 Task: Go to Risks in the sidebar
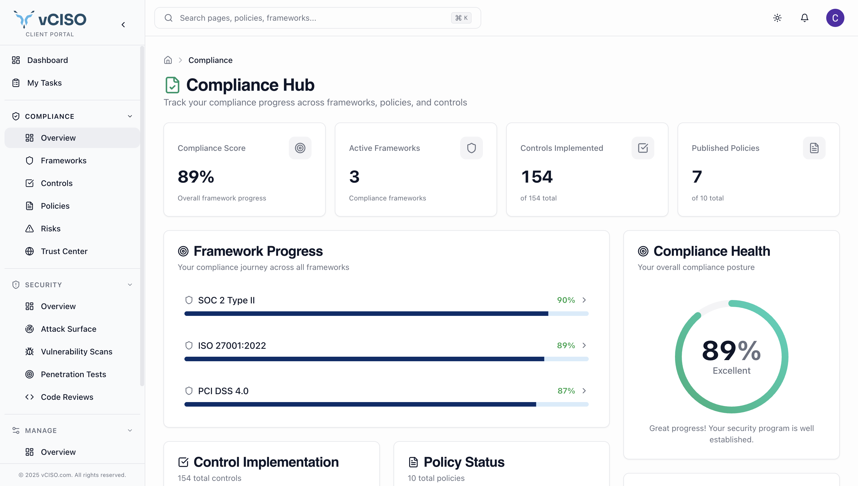click(x=72, y=229)
